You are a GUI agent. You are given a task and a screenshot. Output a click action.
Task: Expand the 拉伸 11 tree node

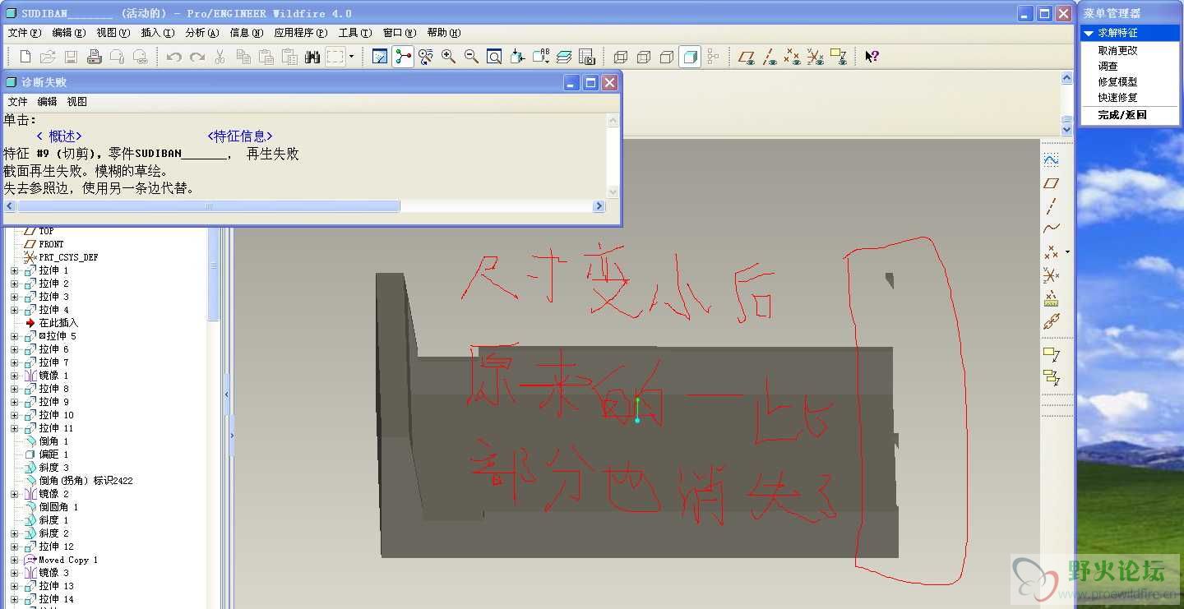pos(14,428)
